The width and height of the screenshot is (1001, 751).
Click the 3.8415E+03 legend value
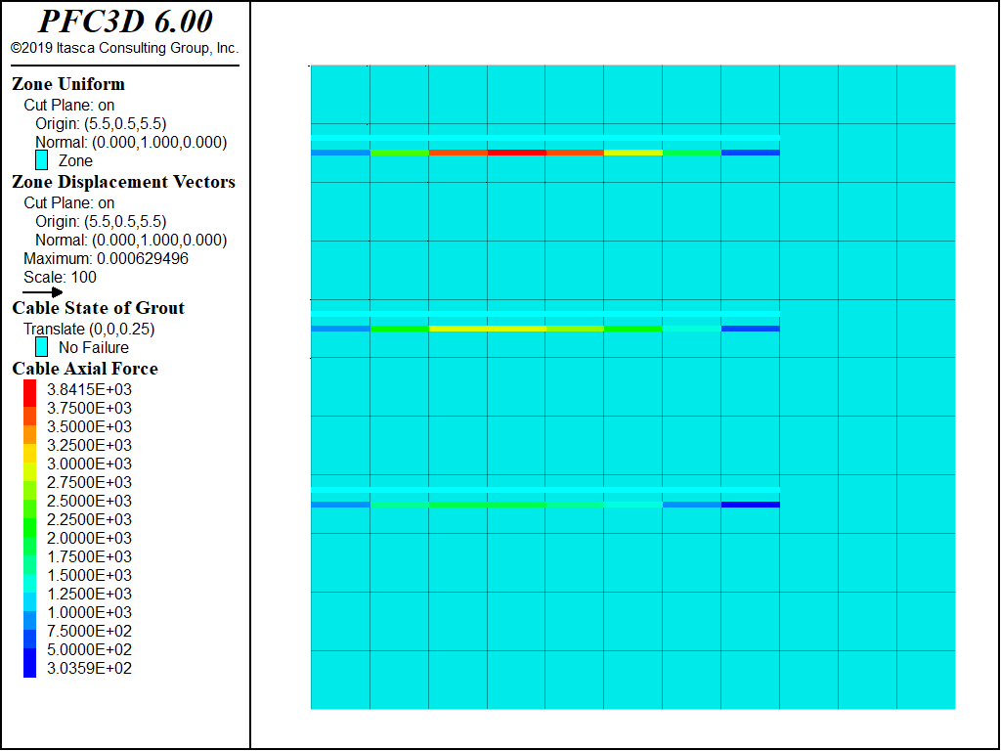[x=89, y=389]
